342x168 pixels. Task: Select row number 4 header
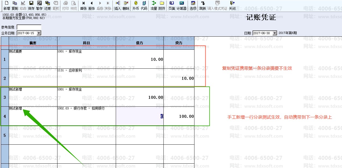tap(5, 116)
